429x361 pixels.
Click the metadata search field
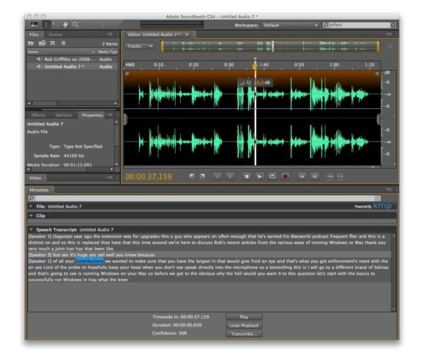205,198
